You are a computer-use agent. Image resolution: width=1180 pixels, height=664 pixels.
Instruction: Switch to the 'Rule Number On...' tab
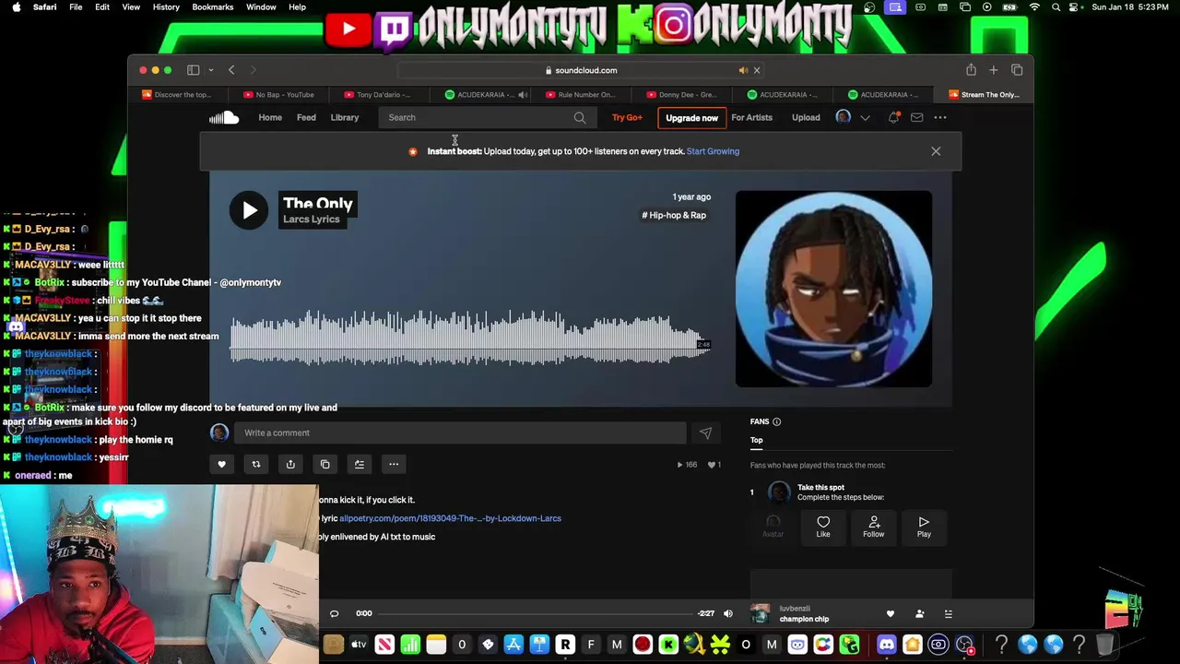[x=581, y=94]
